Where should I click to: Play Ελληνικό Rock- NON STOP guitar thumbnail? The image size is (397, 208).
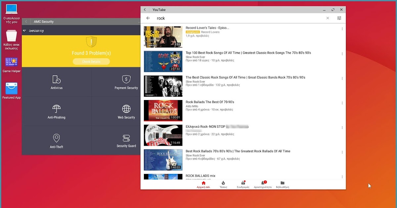coord(163,135)
